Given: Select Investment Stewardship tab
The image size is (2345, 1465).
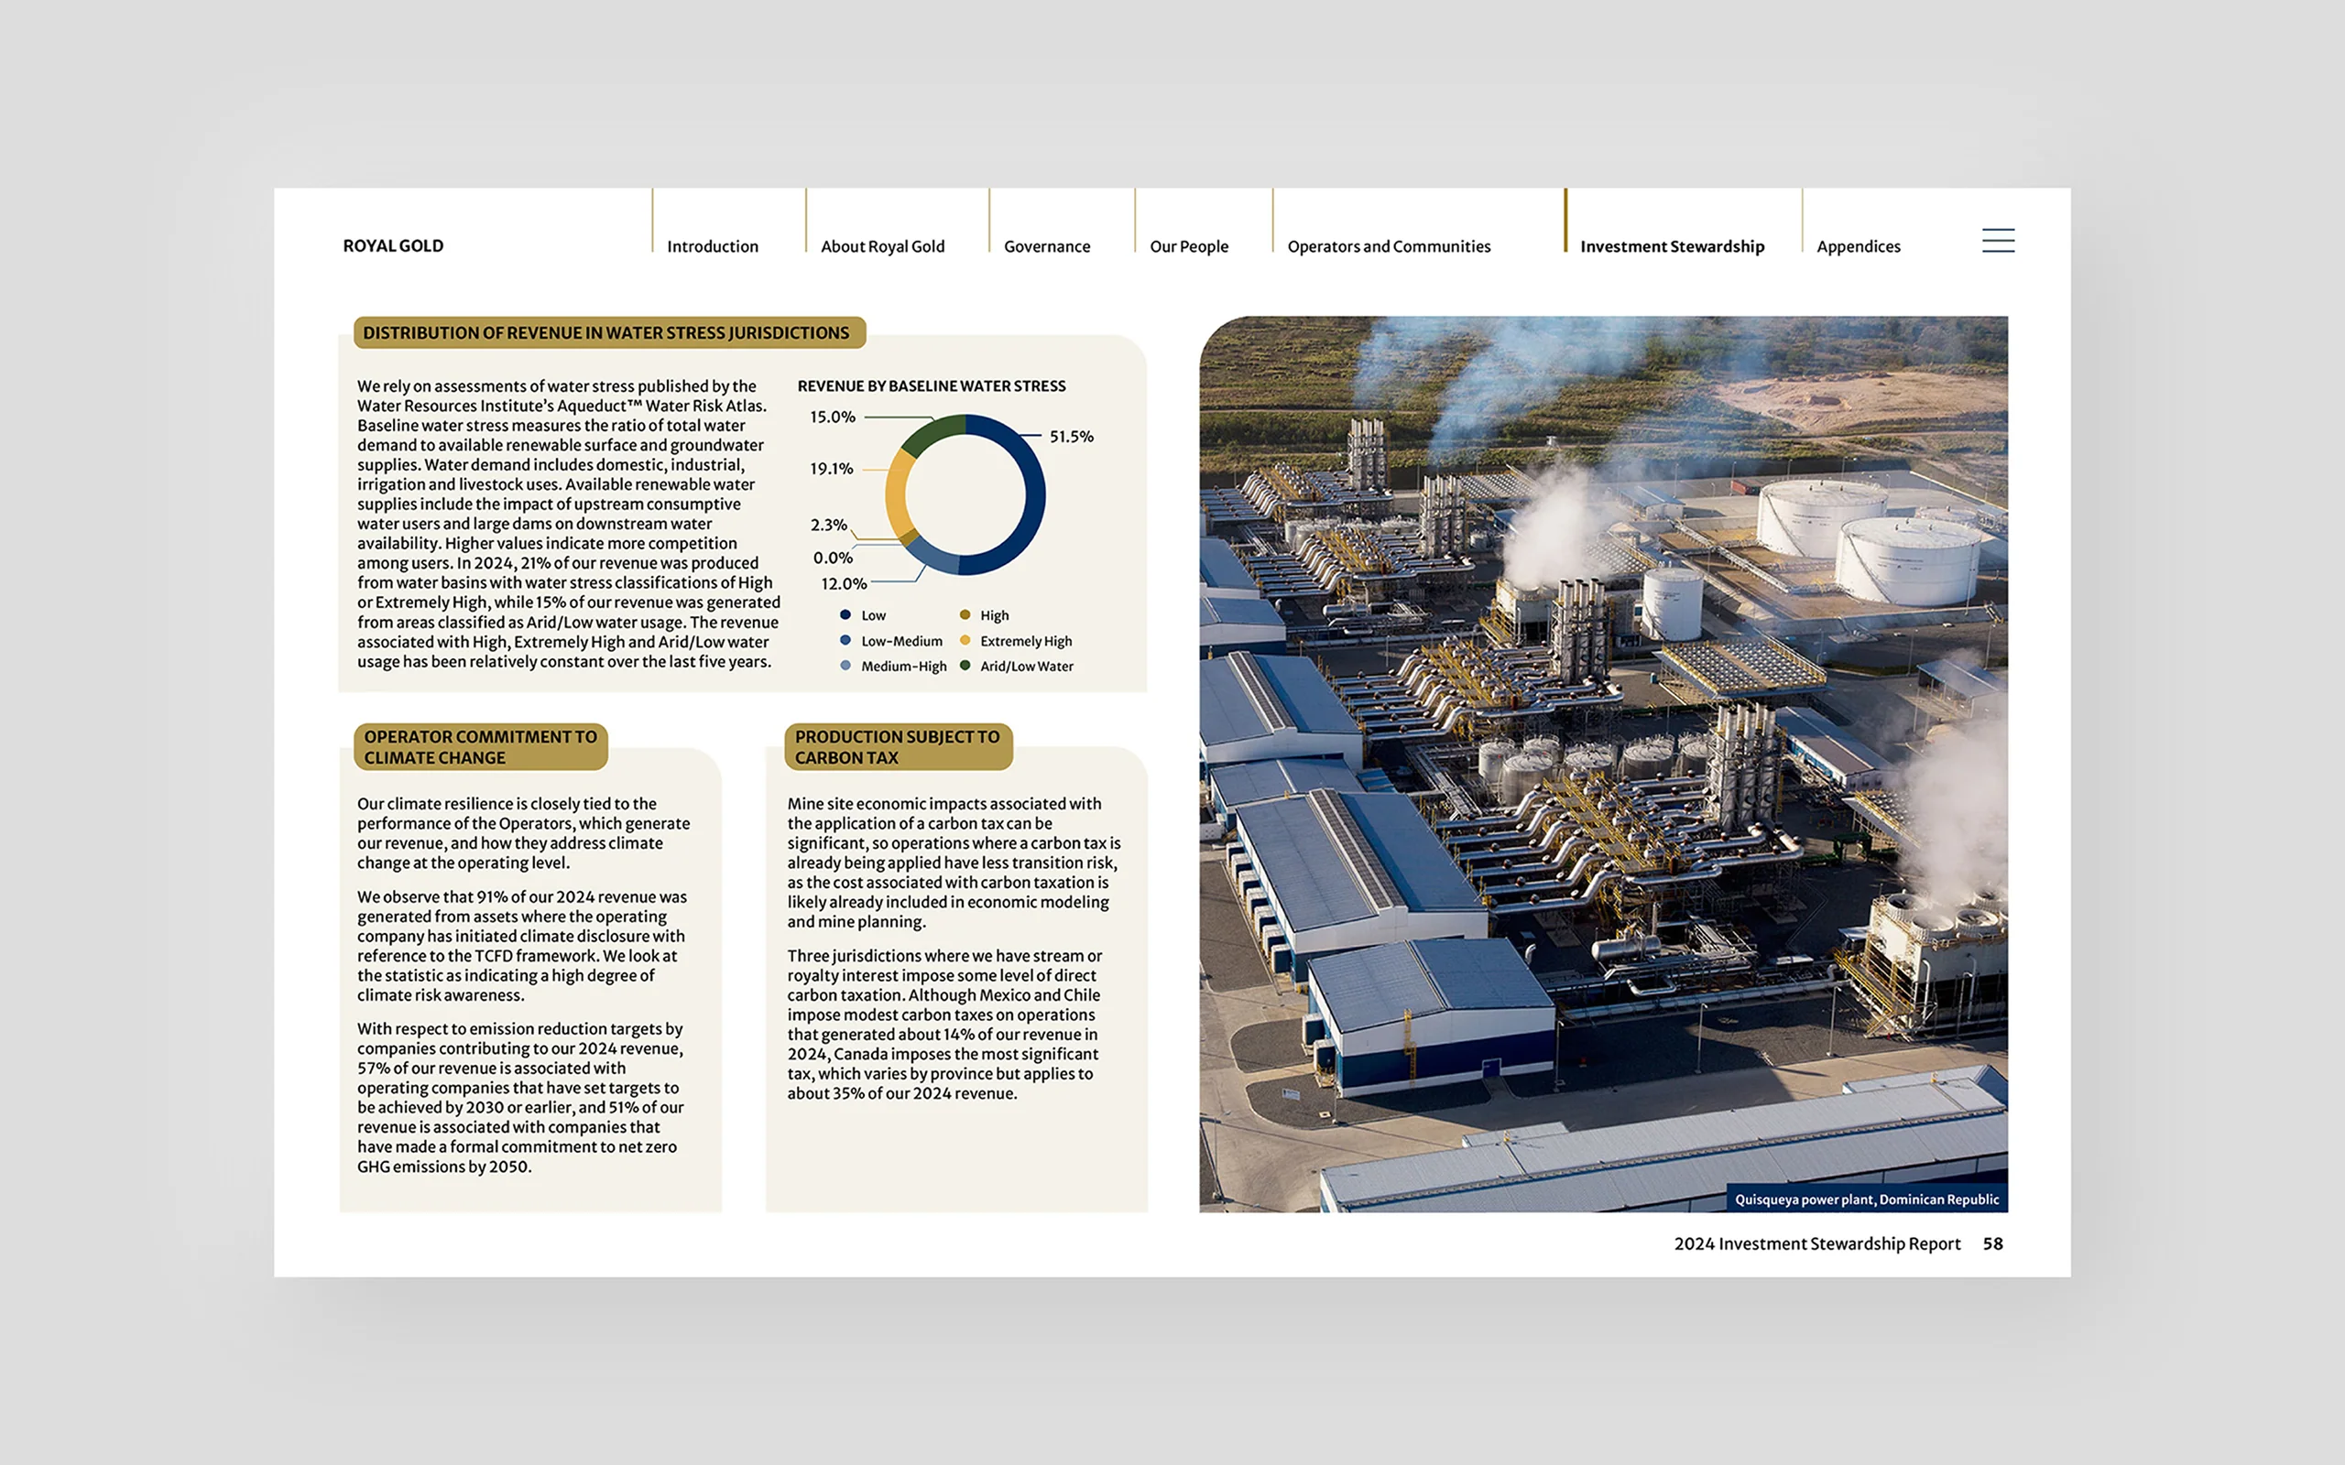Looking at the screenshot, I should pos(1672,246).
